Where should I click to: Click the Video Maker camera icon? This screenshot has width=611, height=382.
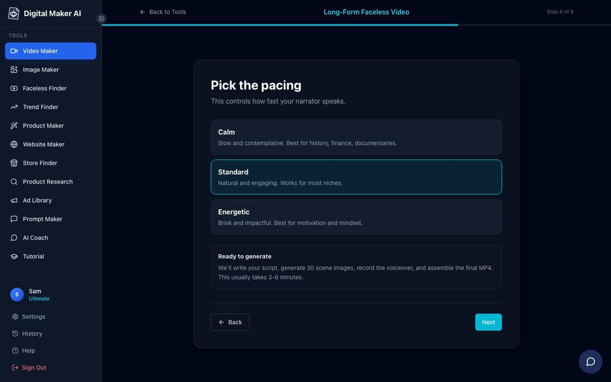(x=14, y=51)
